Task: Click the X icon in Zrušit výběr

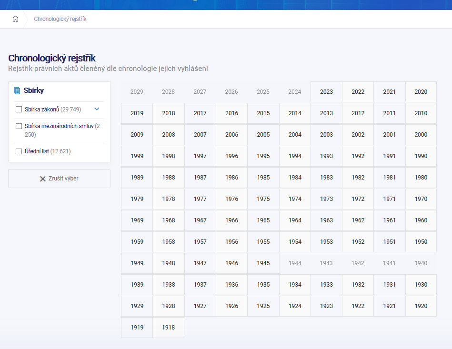Action: pos(43,179)
